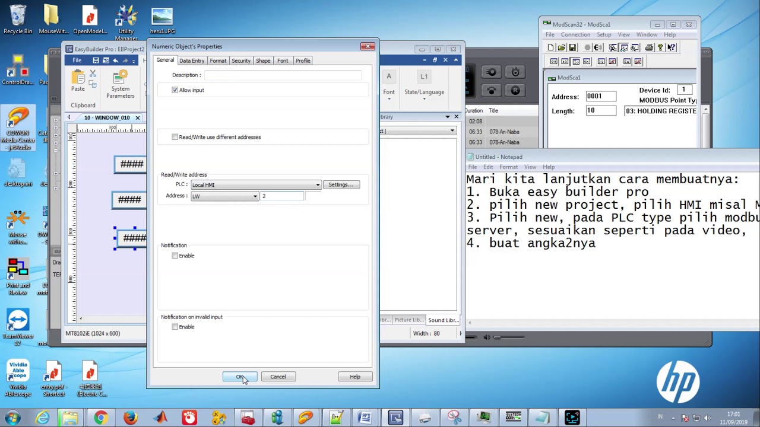The image size is (760, 427).
Task: Click the Settings... button beside PLC
Action: tap(341, 185)
